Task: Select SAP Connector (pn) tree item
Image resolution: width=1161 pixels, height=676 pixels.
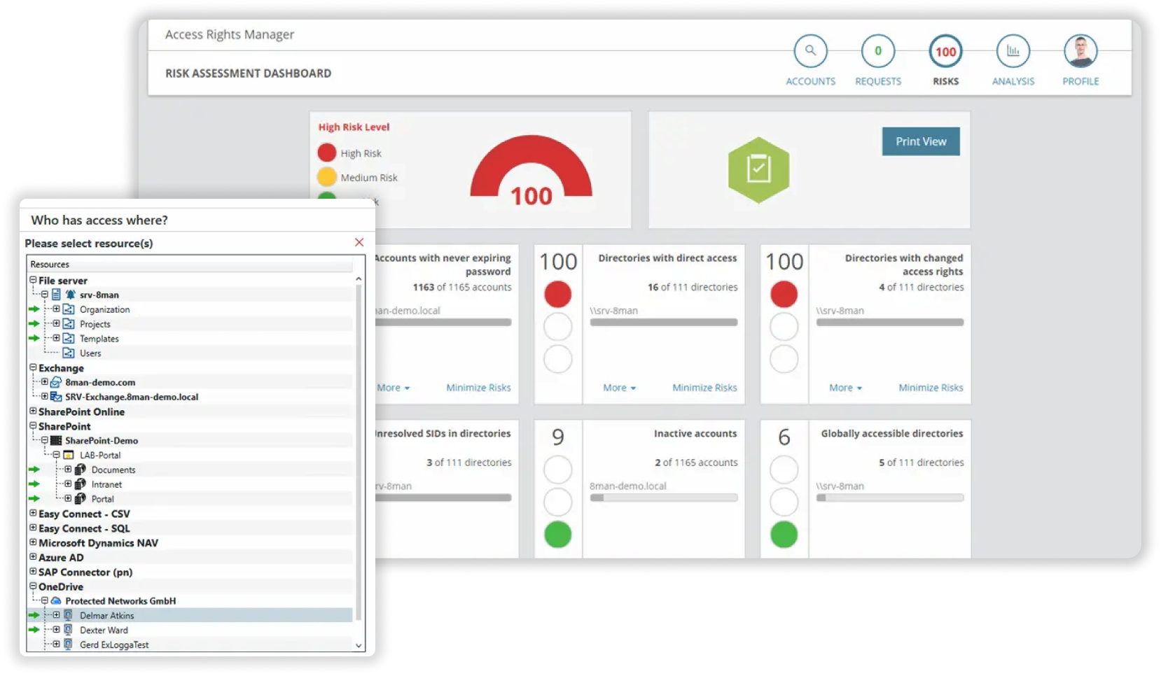Action: [85, 572]
